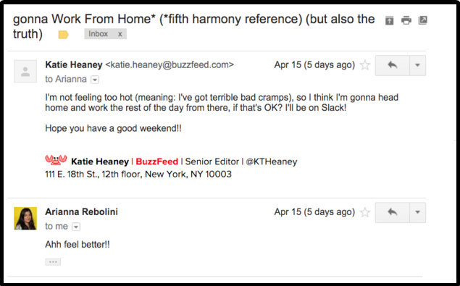Screen dimensions: 460x286
Task: Reply to Katie Heaney's email
Action: click(x=392, y=65)
